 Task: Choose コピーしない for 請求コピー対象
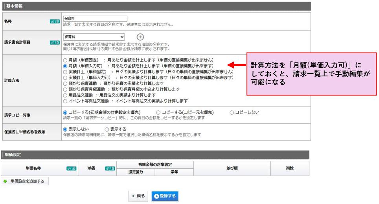[232, 112]
